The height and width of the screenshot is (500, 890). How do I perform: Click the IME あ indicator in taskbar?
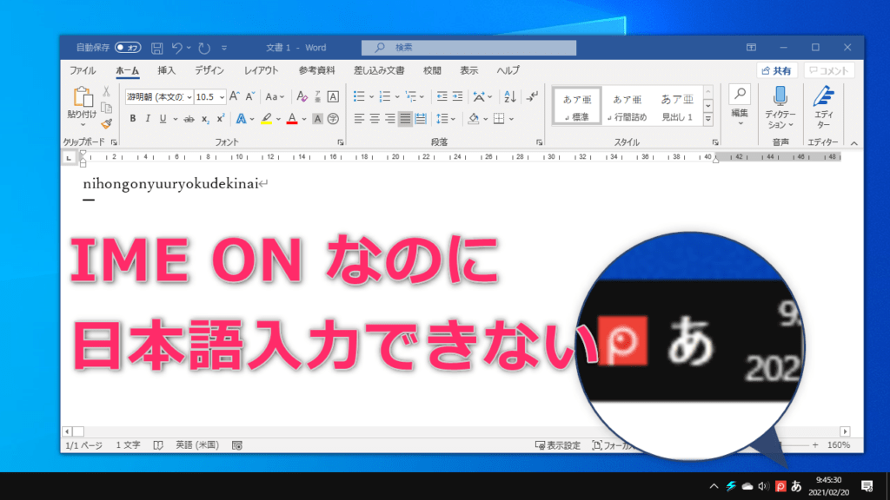point(795,485)
